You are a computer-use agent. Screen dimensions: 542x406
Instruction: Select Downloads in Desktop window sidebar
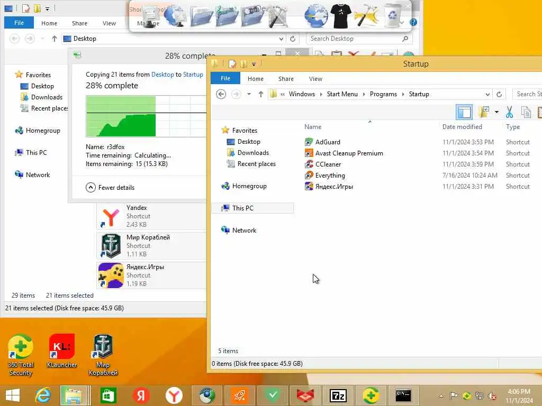(47, 97)
